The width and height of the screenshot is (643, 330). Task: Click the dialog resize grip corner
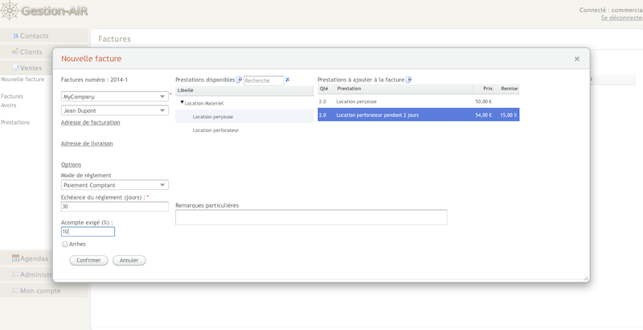coord(586,278)
